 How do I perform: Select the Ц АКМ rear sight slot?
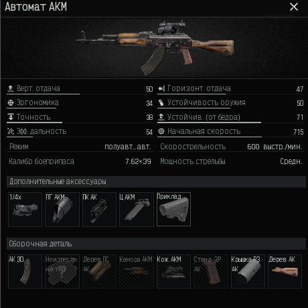click(x=137, y=210)
